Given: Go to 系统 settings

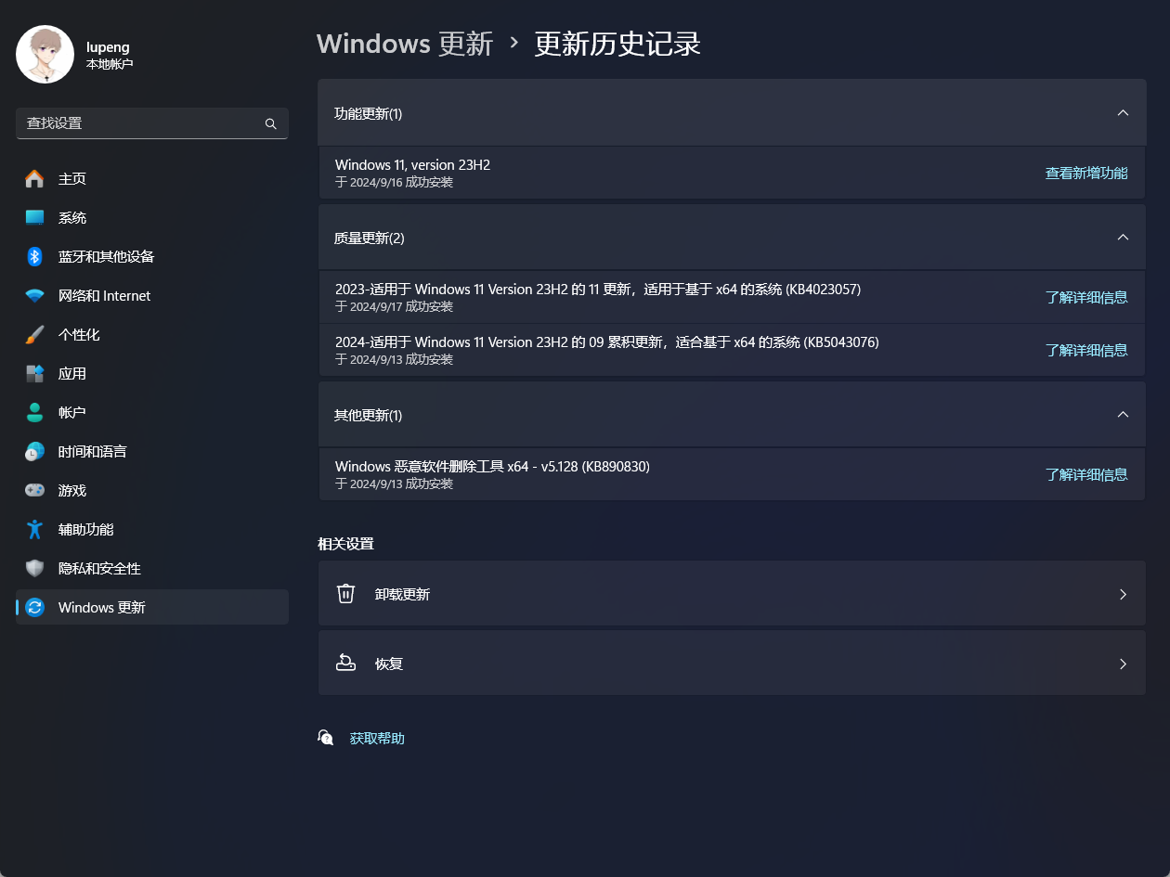Looking at the screenshot, I should point(152,217).
